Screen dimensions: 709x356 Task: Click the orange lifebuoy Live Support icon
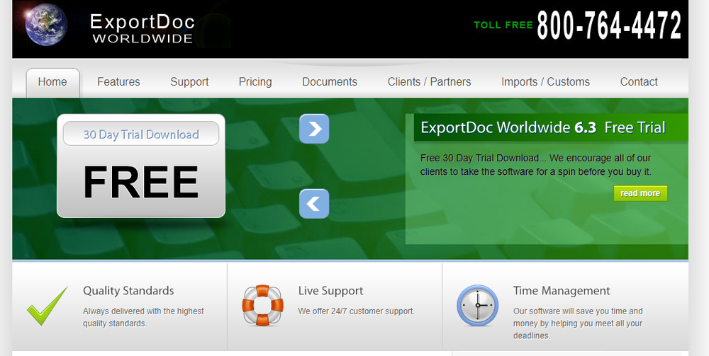263,306
